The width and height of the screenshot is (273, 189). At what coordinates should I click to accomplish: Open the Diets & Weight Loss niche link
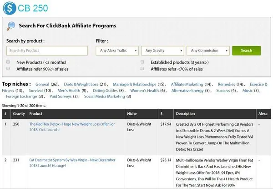point(81,84)
